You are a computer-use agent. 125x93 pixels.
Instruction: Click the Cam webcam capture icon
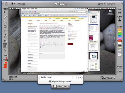coord(119,20)
